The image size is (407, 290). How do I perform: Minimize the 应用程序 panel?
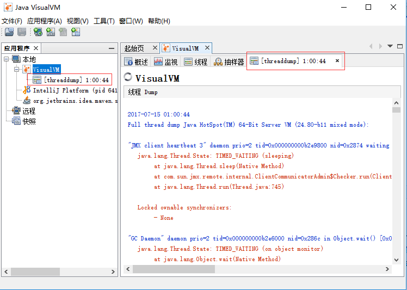click(112, 48)
